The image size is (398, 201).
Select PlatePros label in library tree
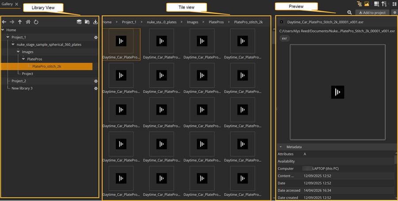tap(35, 59)
